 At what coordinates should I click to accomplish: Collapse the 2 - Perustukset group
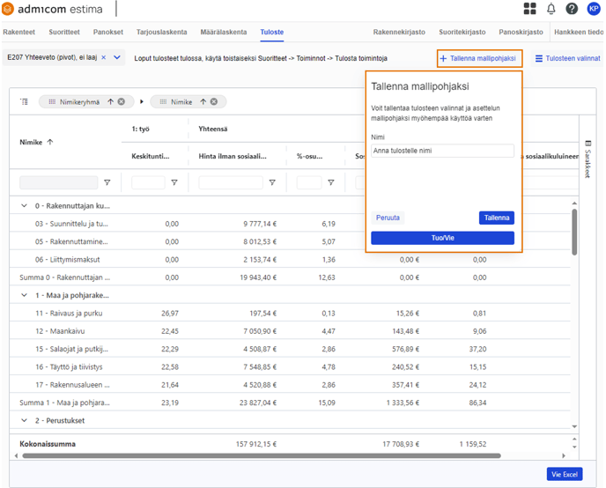coord(24,420)
